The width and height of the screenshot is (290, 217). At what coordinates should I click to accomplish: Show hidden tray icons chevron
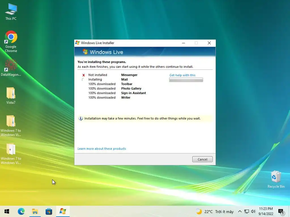tap(240, 211)
